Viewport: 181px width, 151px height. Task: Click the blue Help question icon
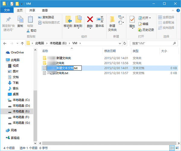[x=178, y=11]
